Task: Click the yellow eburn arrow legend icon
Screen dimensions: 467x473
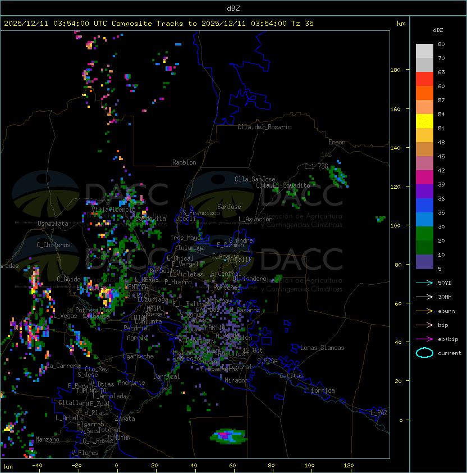Action: (424, 311)
